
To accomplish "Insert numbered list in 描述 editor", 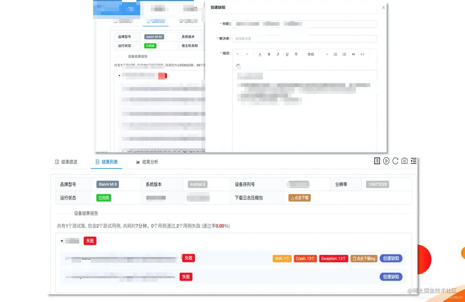I will tap(344, 54).
